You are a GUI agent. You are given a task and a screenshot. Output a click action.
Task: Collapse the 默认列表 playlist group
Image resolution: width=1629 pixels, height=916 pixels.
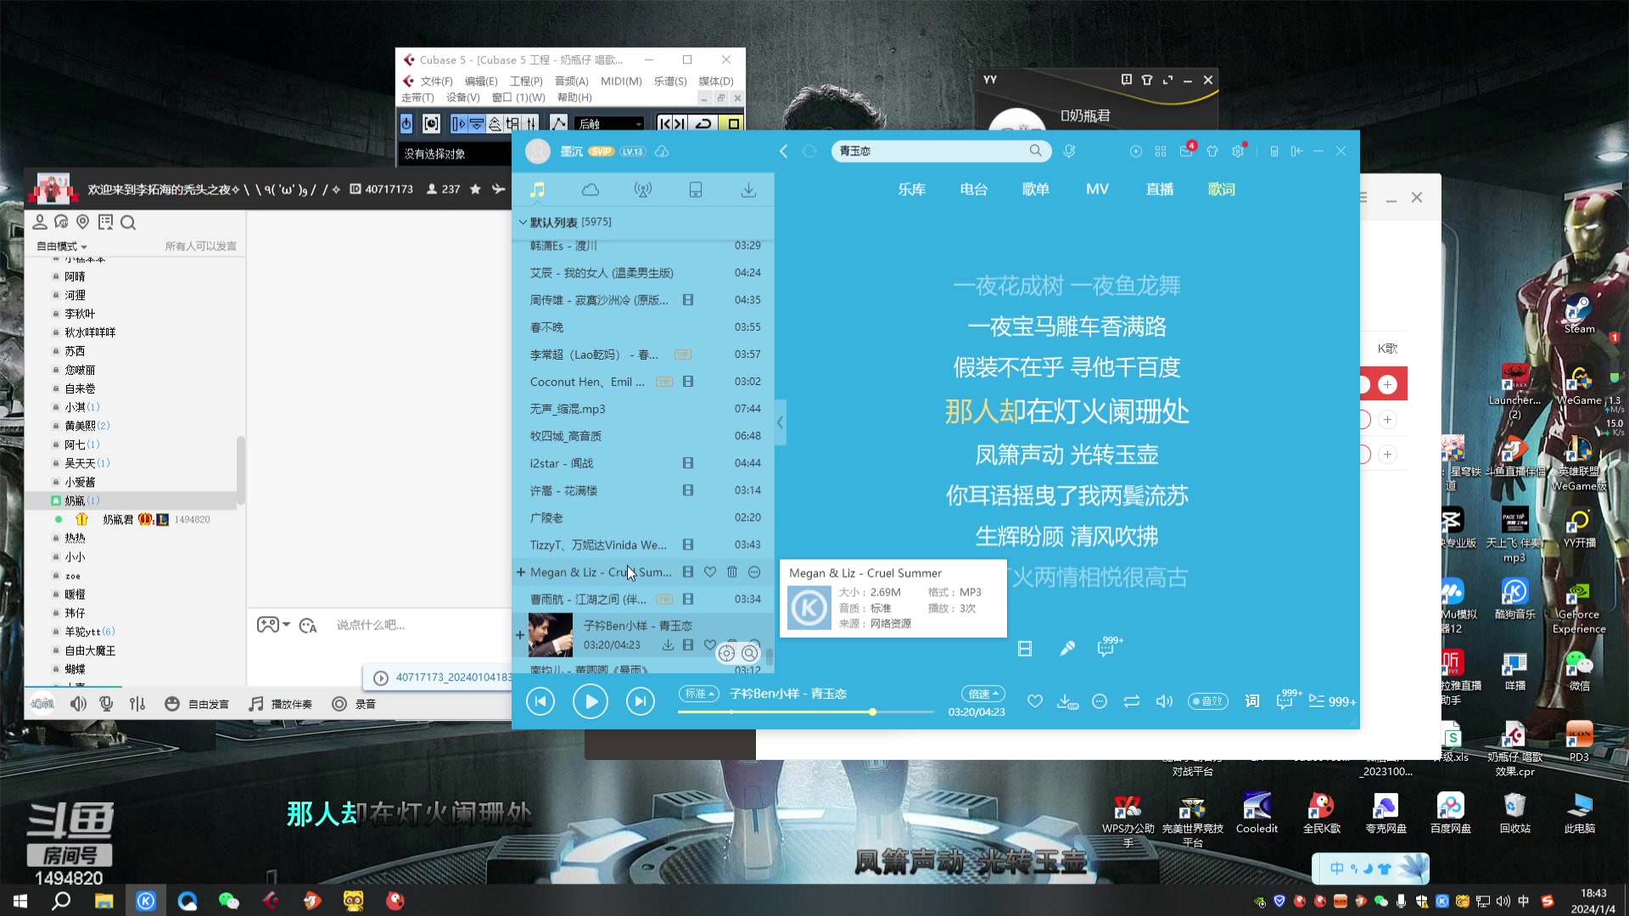click(523, 222)
